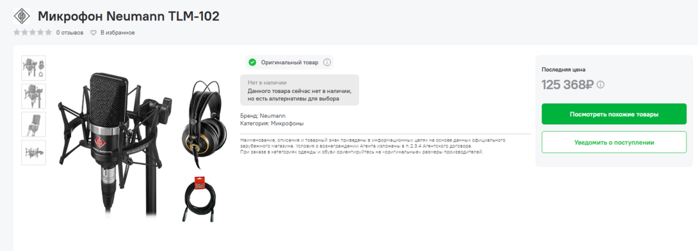The height and width of the screenshot is (251, 698).
Task: Select first product thumbnail with full kit
Action: tap(34, 68)
